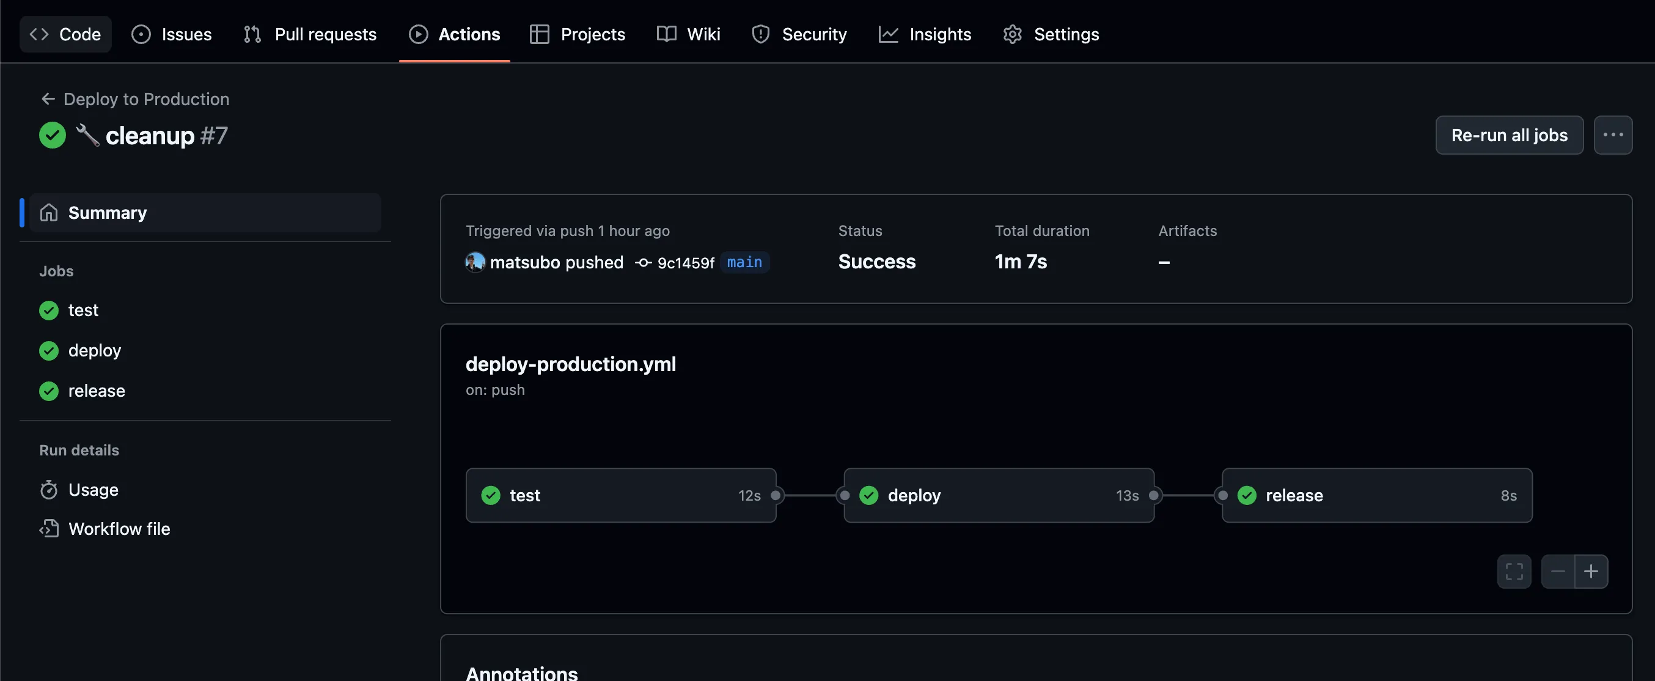This screenshot has height=681, width=1655.
Task: Open the release job in sidebar
Action: [x=97, y=391]
